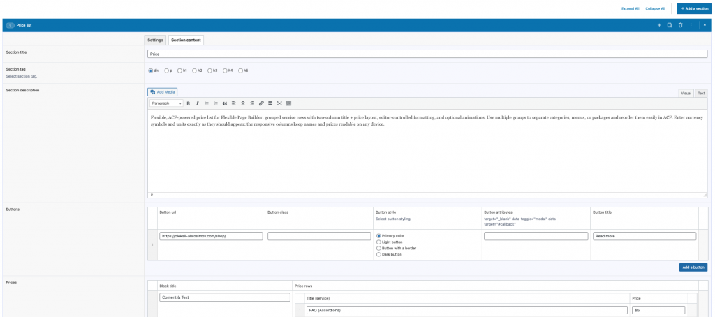Screen dimensions: 715x317
Task: Click FAQ (Accordions) service title field
Action: 466,310
